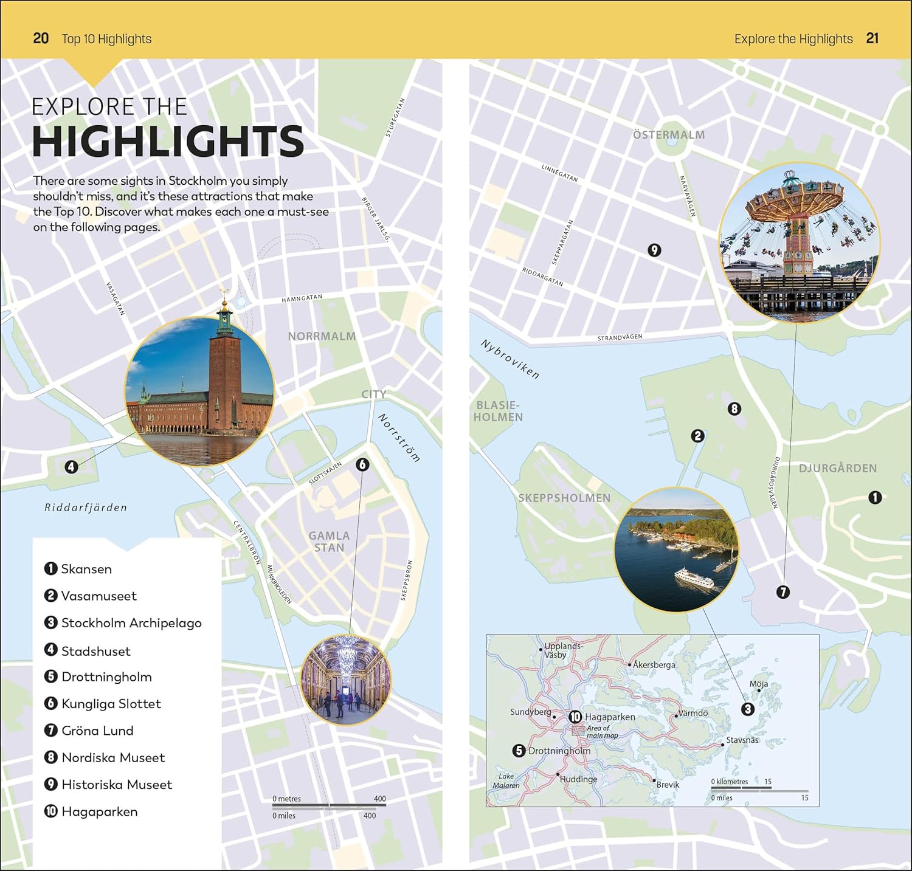The height and width of the screenshot is (871, 912).
Task: Click marker 10 next to Hagaparken on inset map
Action: [x=575, y=717]
